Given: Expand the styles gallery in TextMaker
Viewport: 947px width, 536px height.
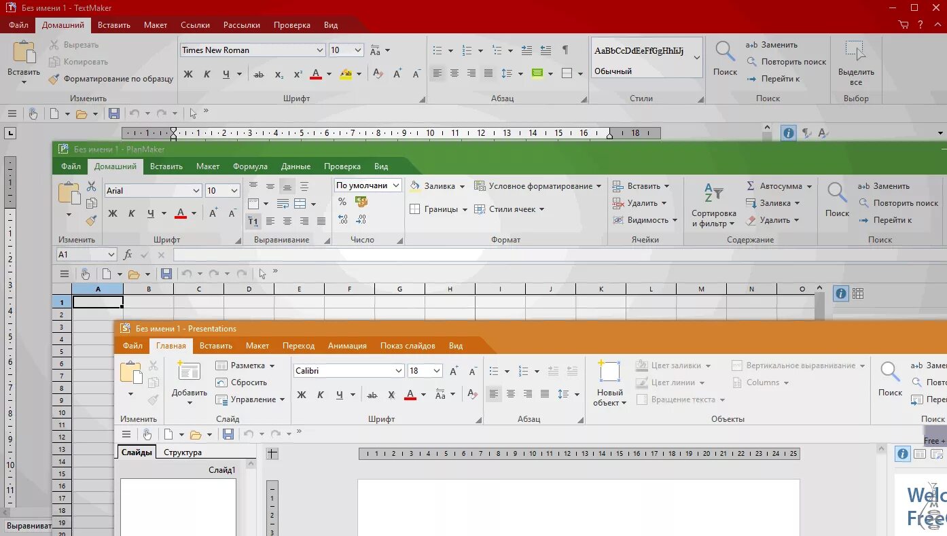Looking at the screenshot, I should 697,58.
